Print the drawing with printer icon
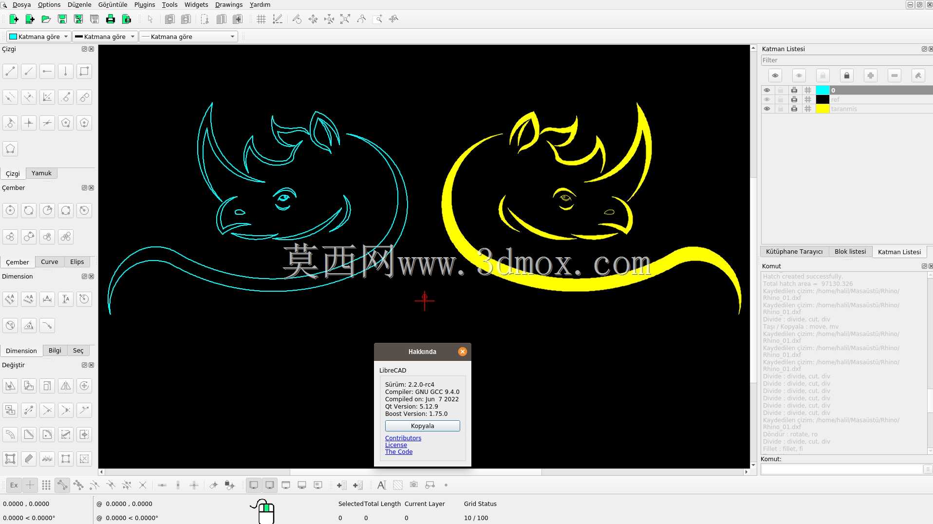The height and width of the screenshot is (524, 933). [110, 19]
